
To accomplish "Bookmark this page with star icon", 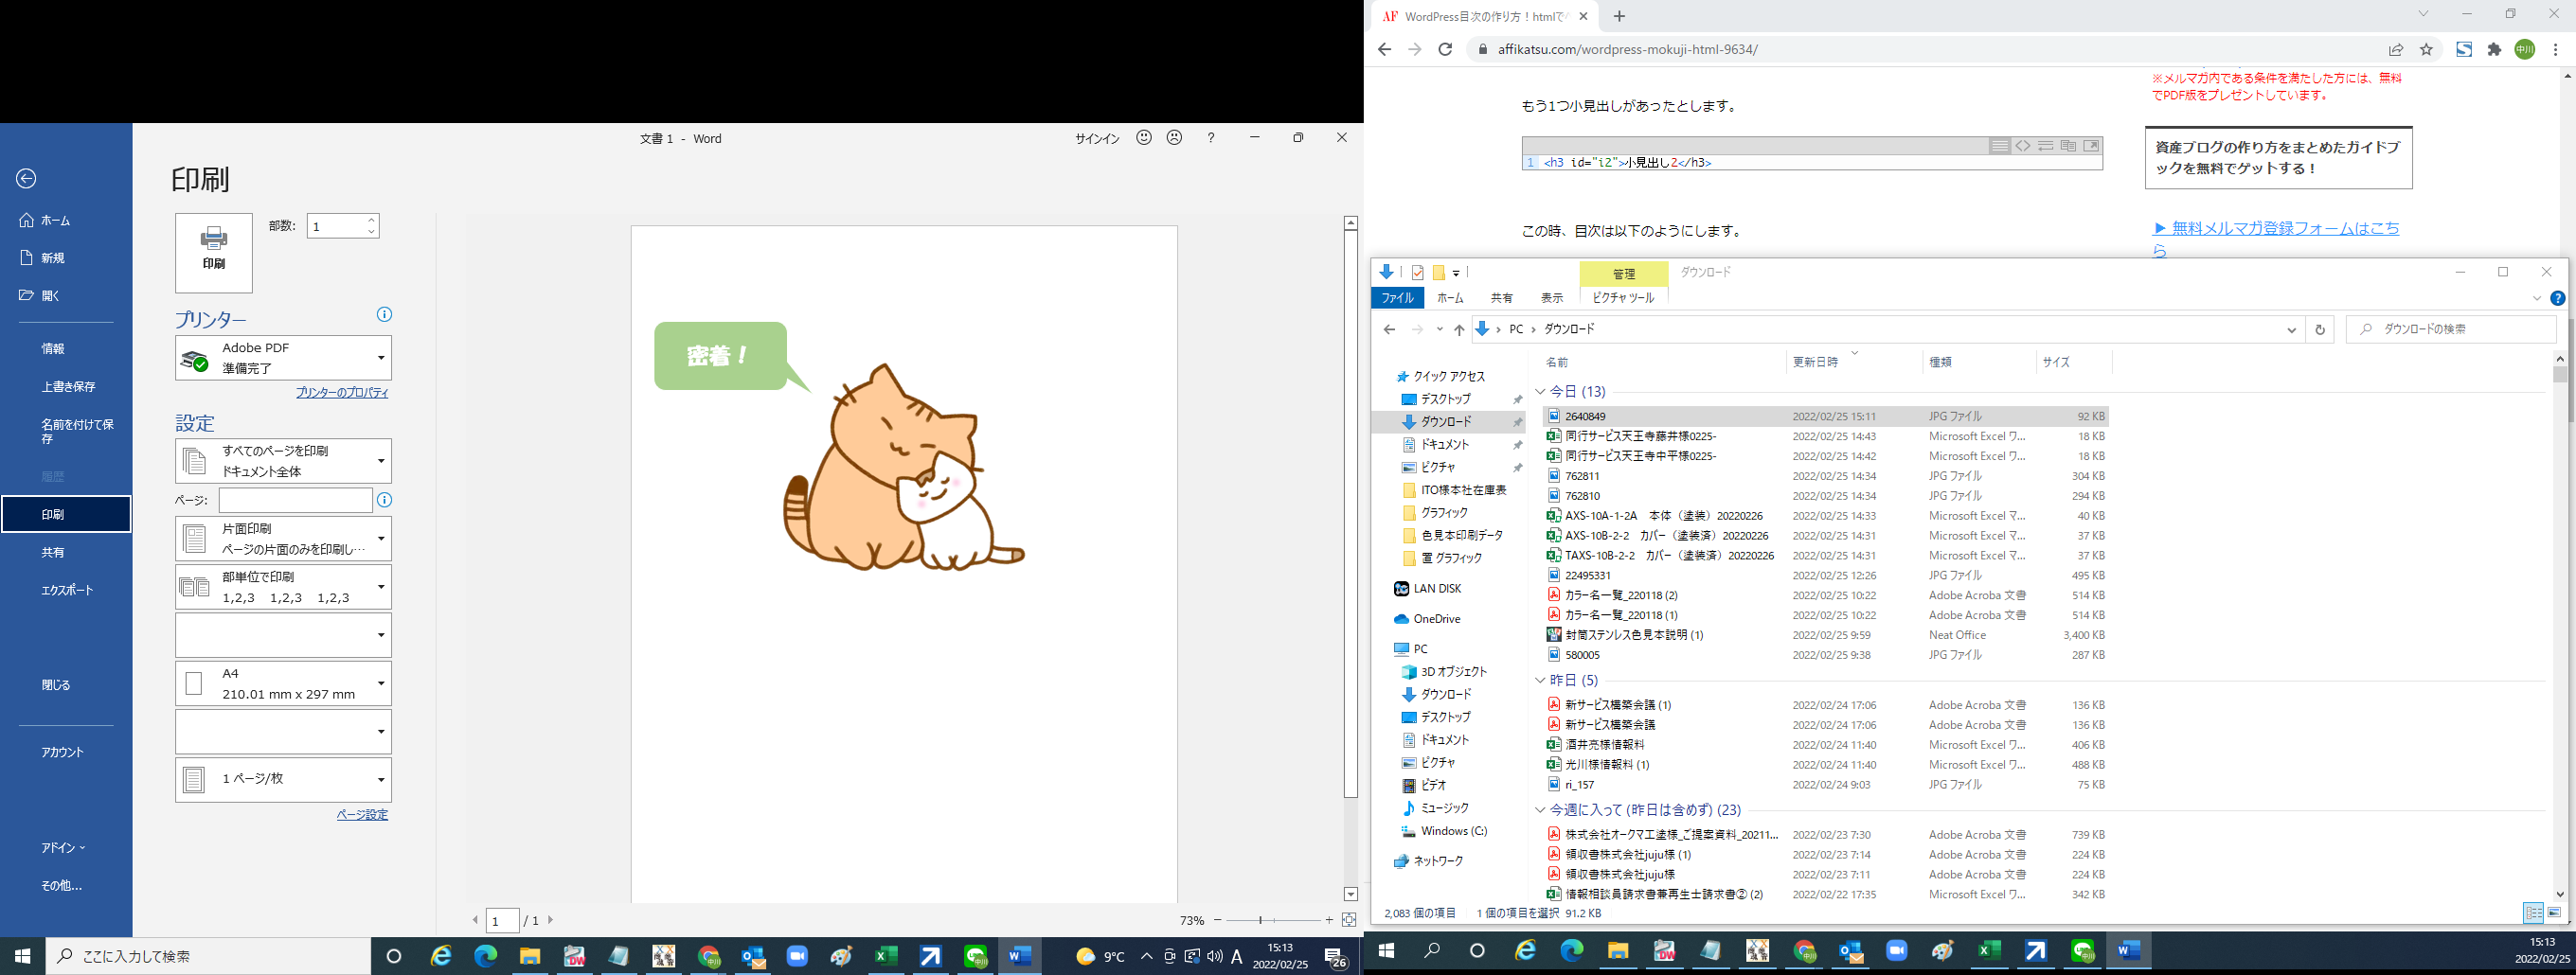I will click(x=2426, y=49).
